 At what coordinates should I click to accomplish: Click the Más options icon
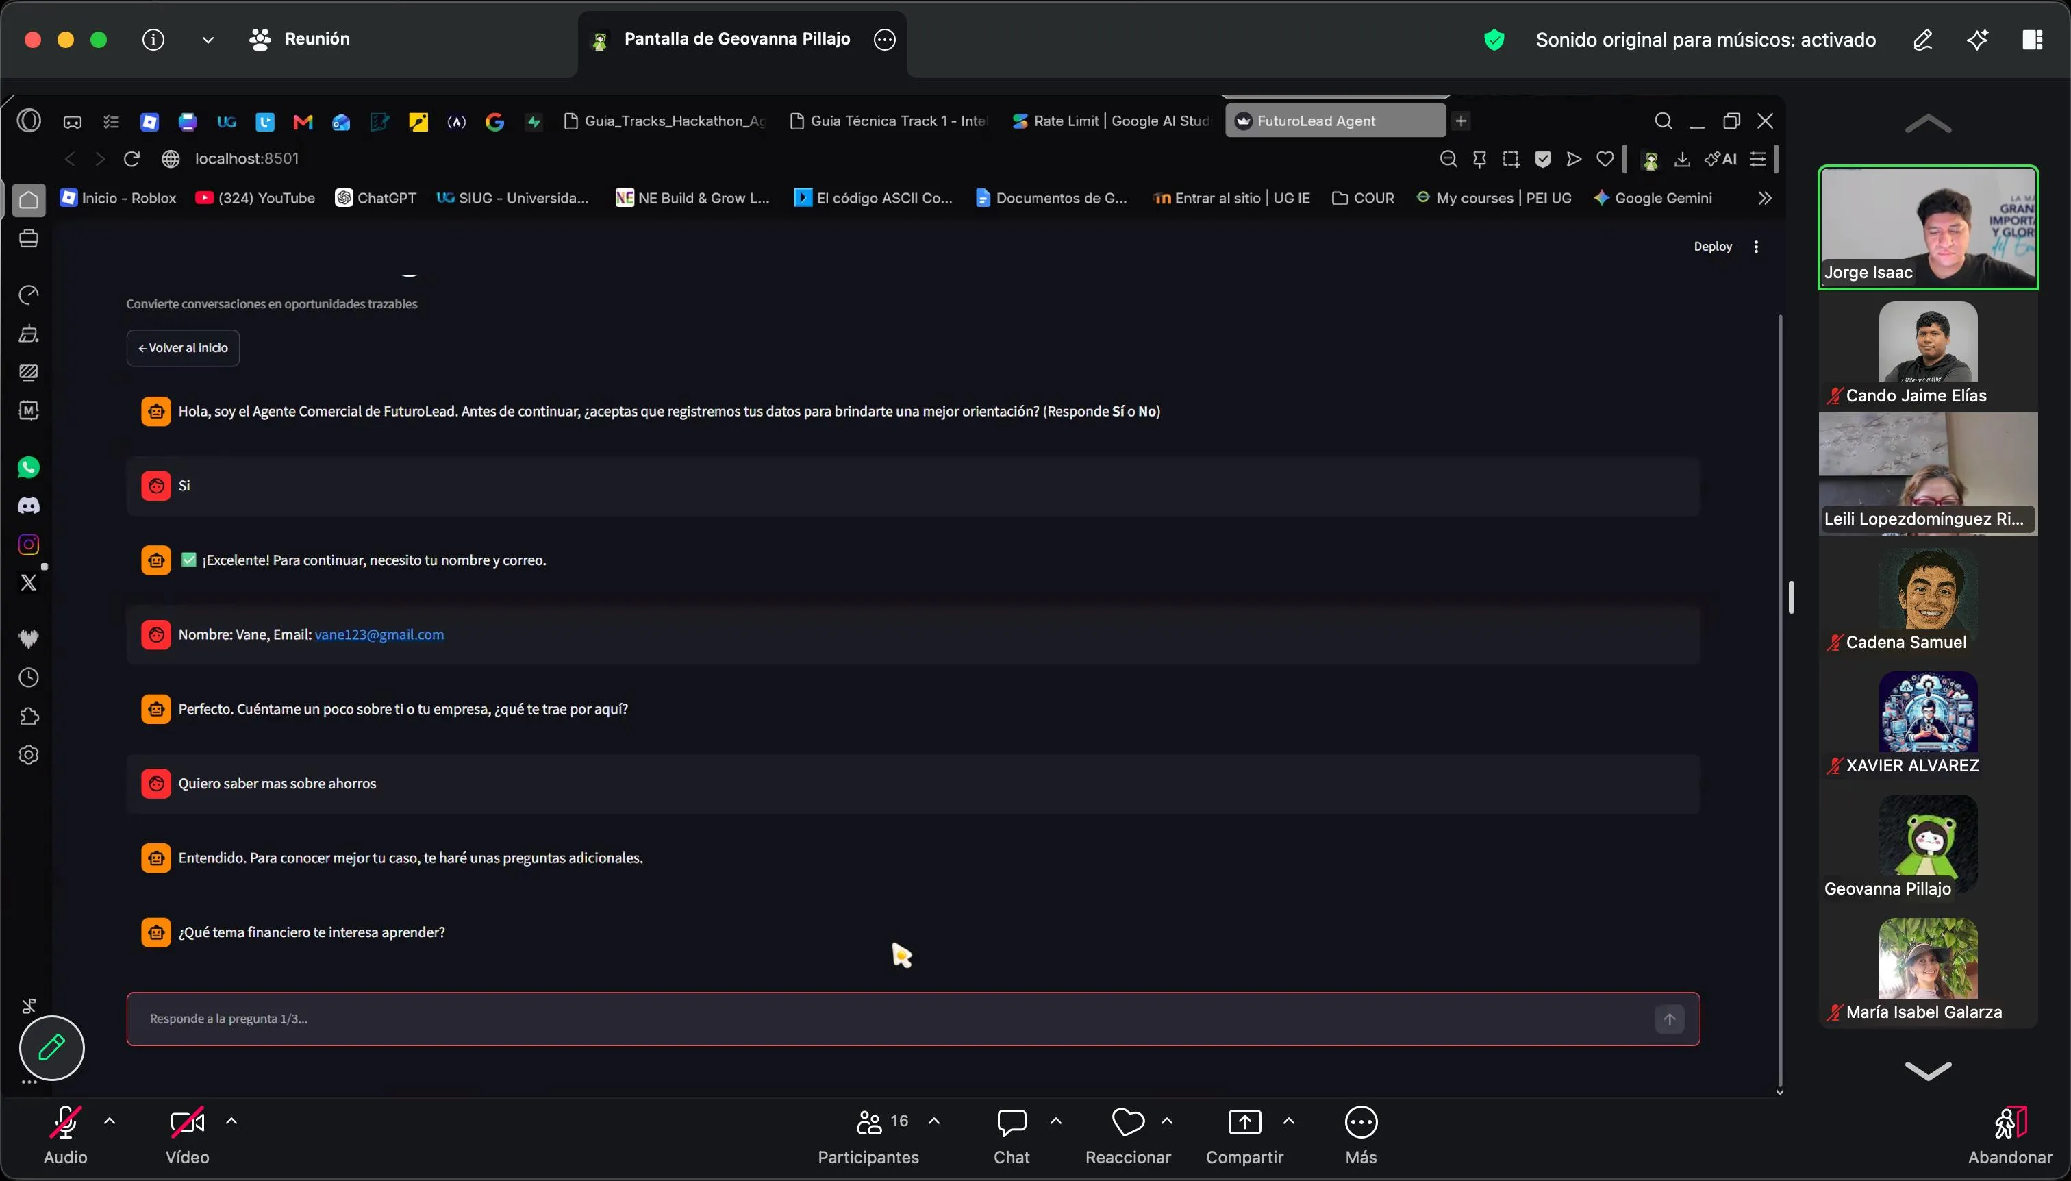[1361, 1123]
